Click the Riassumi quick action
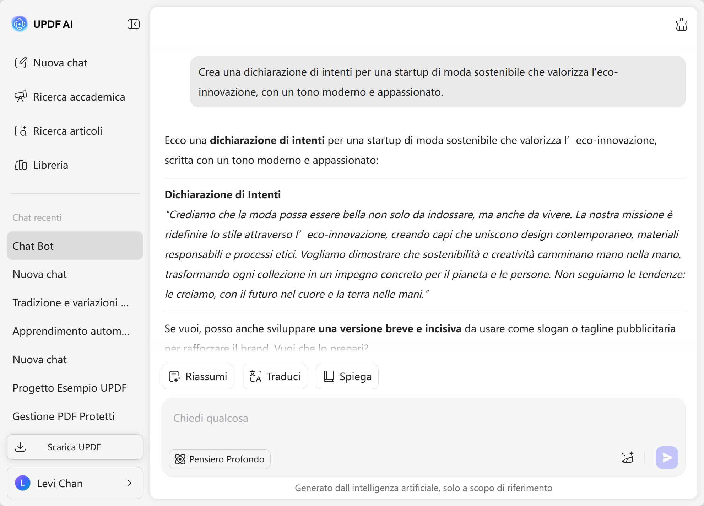 pyautogui.click(x=198, y=376)
